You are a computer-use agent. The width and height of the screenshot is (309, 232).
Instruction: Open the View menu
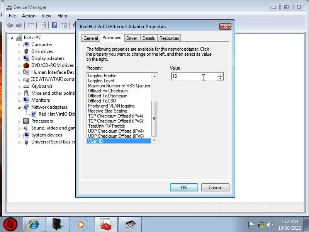46,16
